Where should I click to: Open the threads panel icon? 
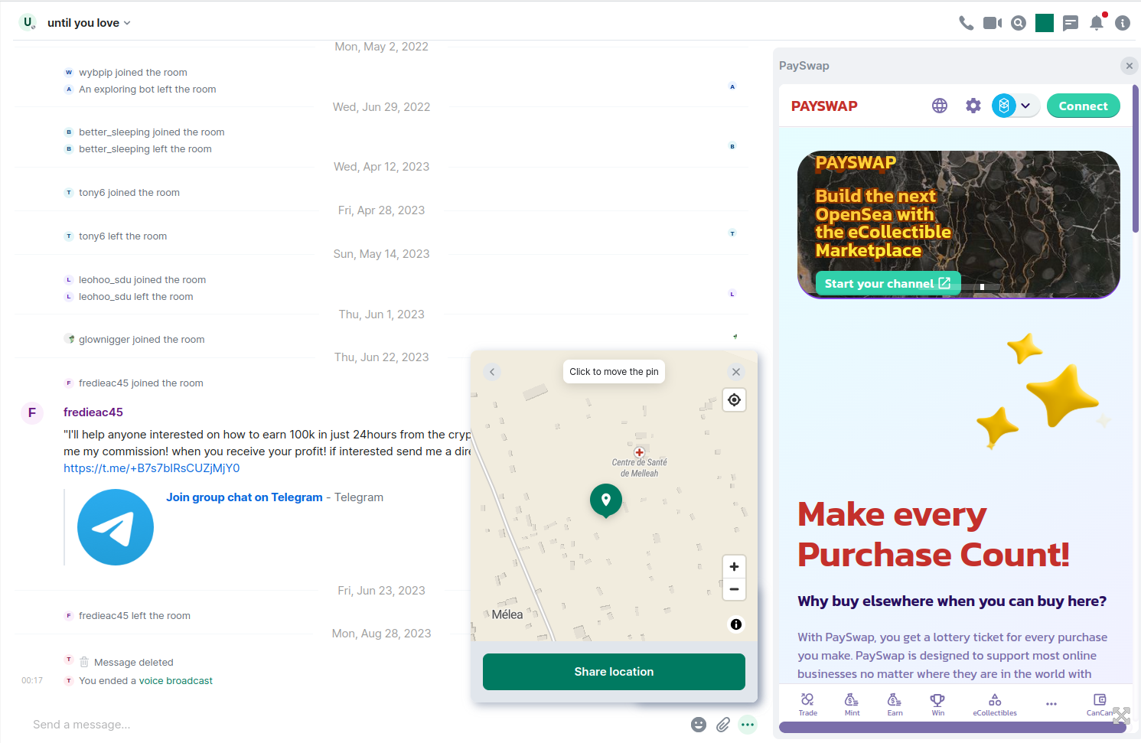tap(1071, 23)
